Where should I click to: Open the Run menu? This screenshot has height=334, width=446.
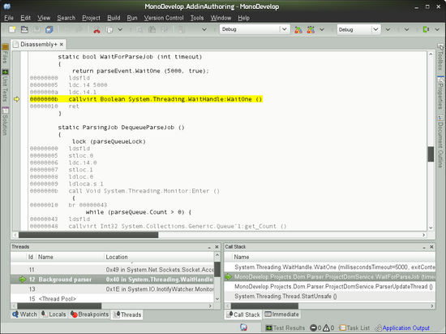(132, 18)
